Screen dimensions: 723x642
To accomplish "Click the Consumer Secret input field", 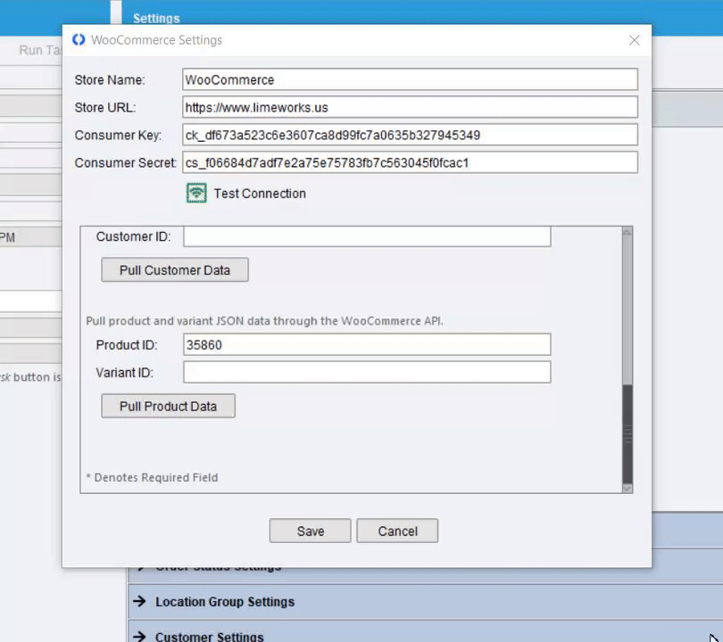I will 410,162.
